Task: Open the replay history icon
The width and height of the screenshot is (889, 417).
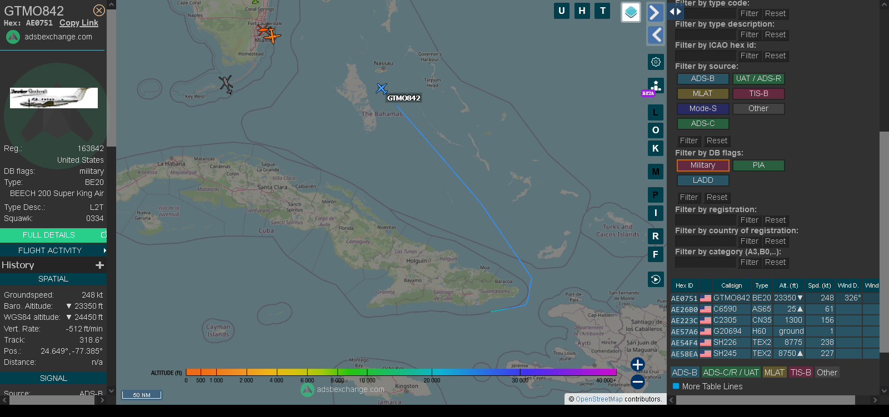Action: point(656,279)
